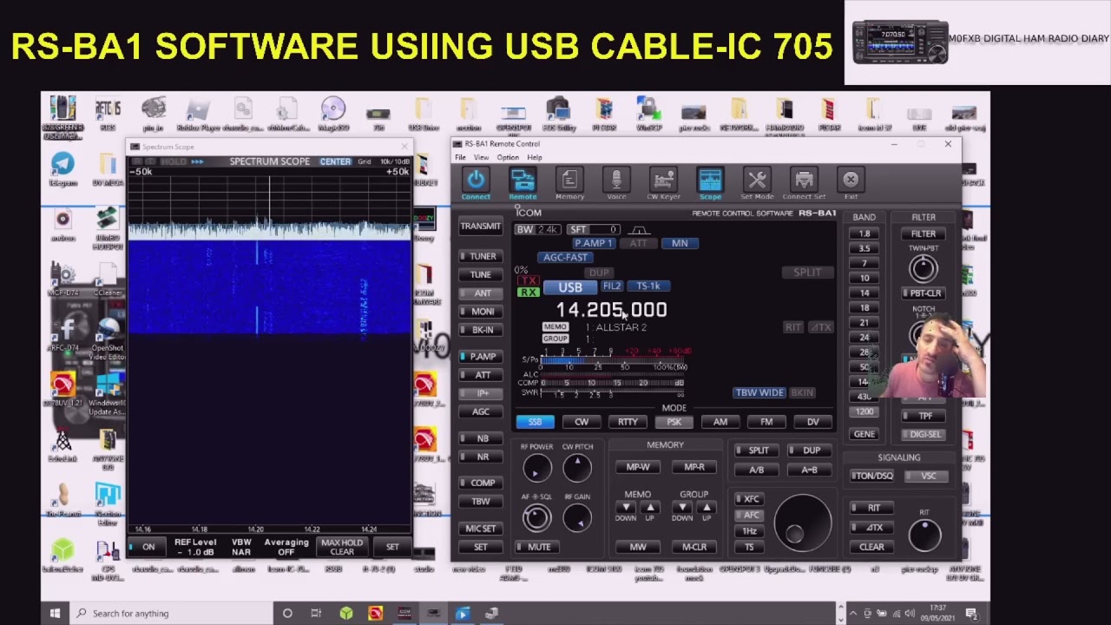Toggle the COMP compressor switch
1111x625 pixels.
pos(479,483)
